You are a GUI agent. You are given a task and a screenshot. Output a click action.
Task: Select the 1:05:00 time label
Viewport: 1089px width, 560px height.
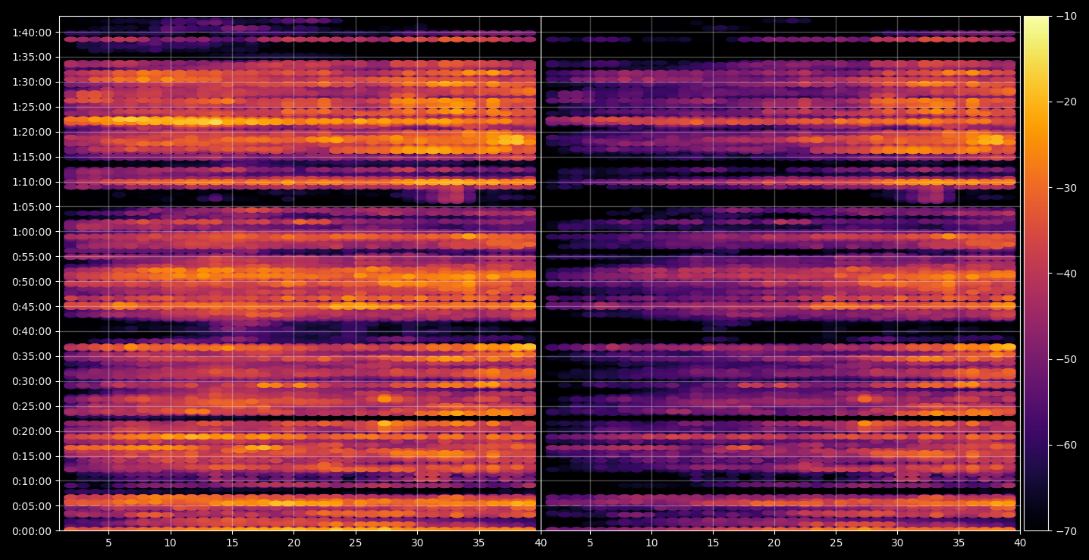[x=32, y=207]
